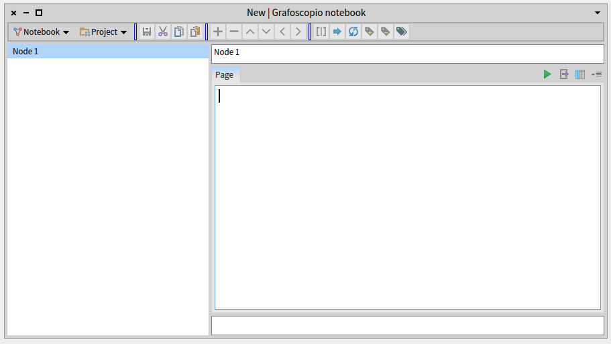Open the multiple tags icon

click(x=401, y=32)
